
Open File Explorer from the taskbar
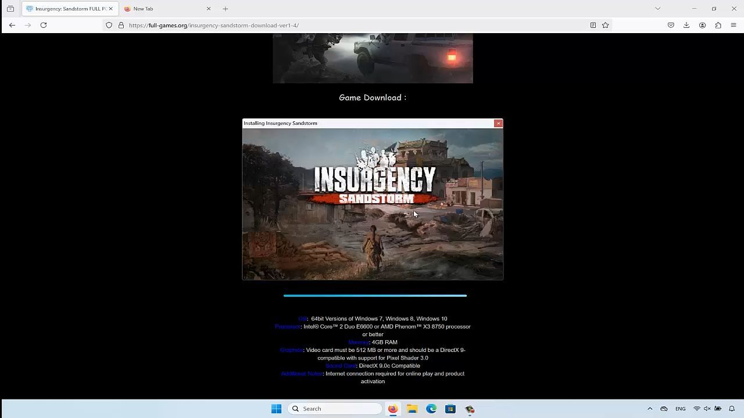(412, 409)
